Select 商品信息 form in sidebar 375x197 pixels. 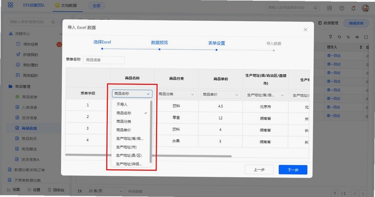(x=29, y=128)
